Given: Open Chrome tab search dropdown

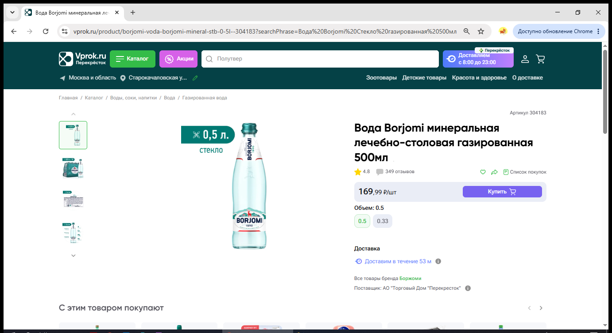Looking at the screenshot, I should (x=12, y=12).
